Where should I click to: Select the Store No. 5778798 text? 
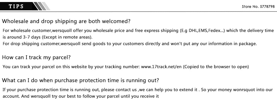tap(258, 7)
